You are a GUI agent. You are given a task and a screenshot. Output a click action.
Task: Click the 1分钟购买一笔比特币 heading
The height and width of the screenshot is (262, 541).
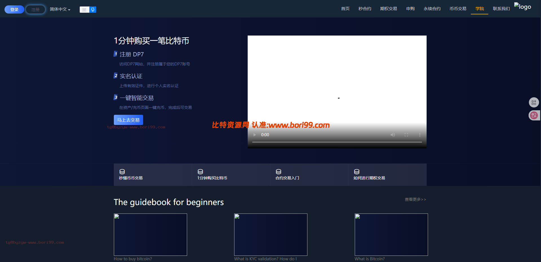point(151,41)
